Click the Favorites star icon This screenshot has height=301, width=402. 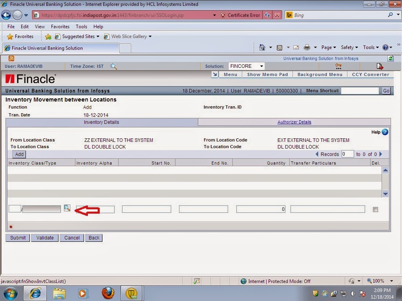tap(11, 36)
